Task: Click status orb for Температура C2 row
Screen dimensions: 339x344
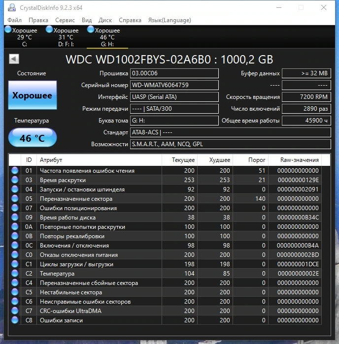Action: pyautogui.click(x=15, y=273)
